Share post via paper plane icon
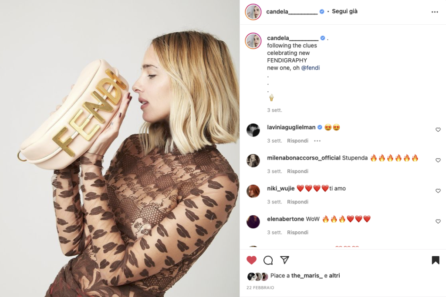Image resolution: width=446 pixels, height=297 pixels. coord(284,260)
